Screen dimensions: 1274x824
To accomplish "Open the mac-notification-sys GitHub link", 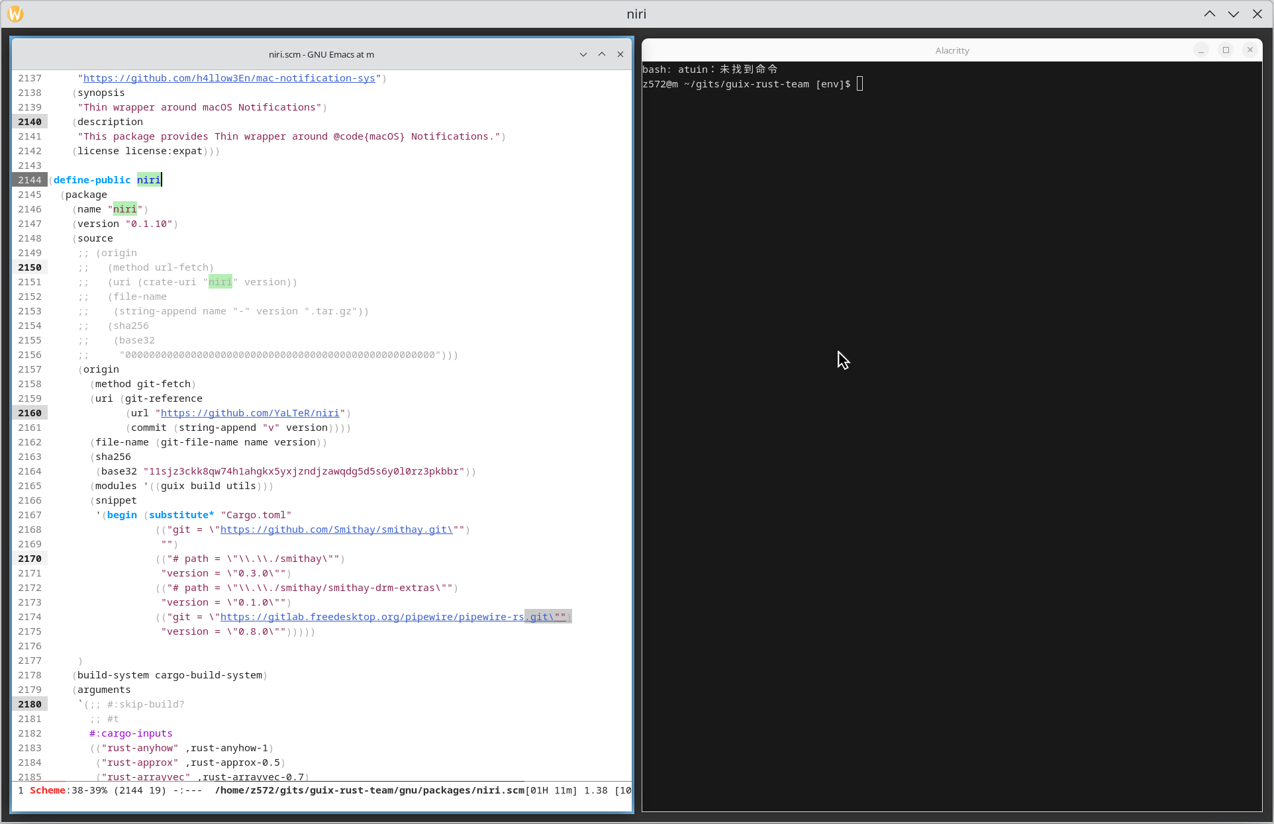I will point(229,78).
